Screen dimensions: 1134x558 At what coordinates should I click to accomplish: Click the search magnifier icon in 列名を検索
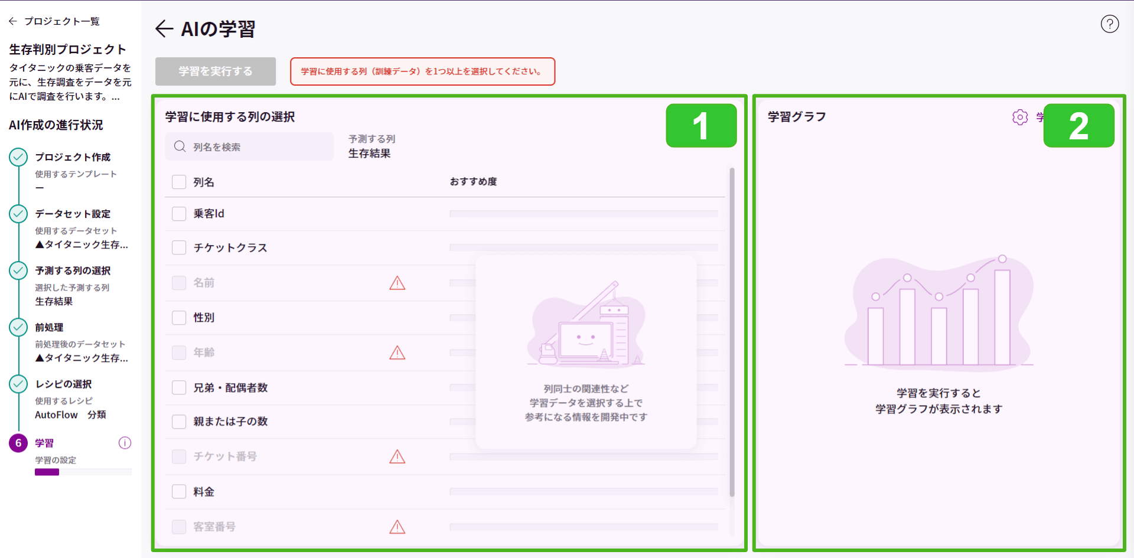coord(180,146)
